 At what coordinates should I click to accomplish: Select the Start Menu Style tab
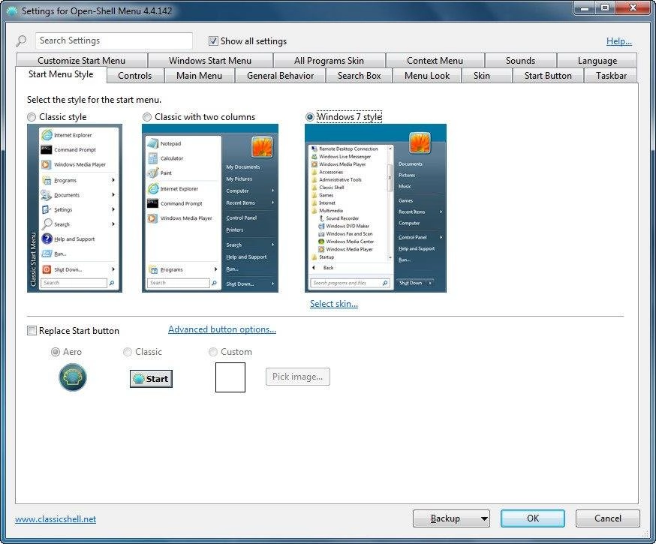click(x=61, y=74)
